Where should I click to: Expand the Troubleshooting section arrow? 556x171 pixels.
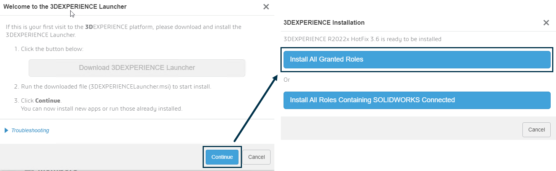[6, 130]
